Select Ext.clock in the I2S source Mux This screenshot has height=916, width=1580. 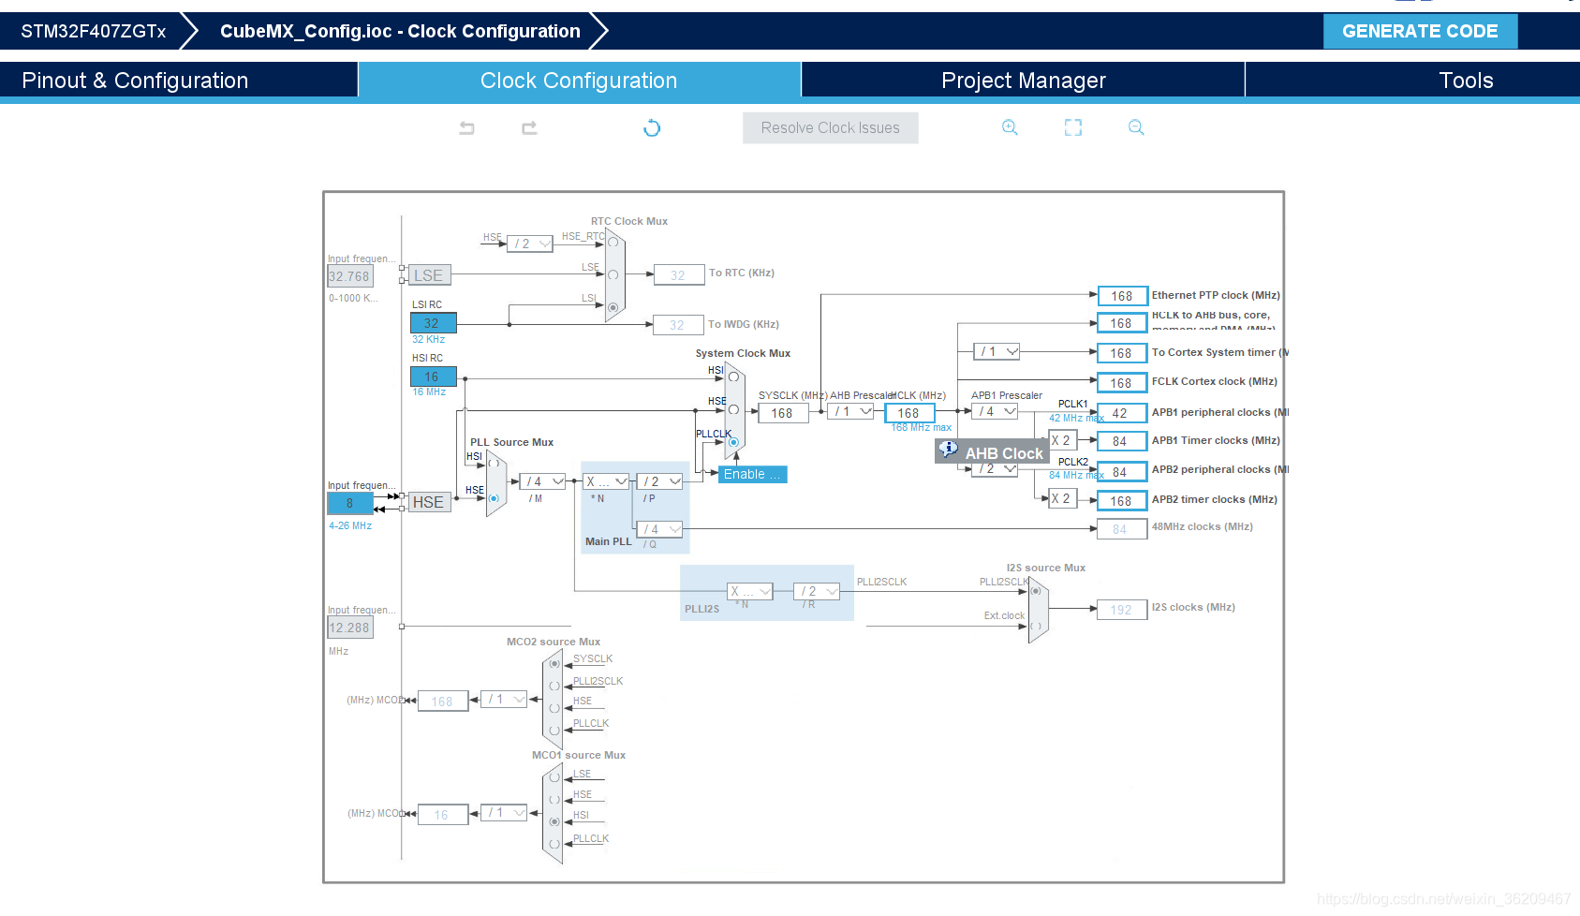coord(1035,625)
